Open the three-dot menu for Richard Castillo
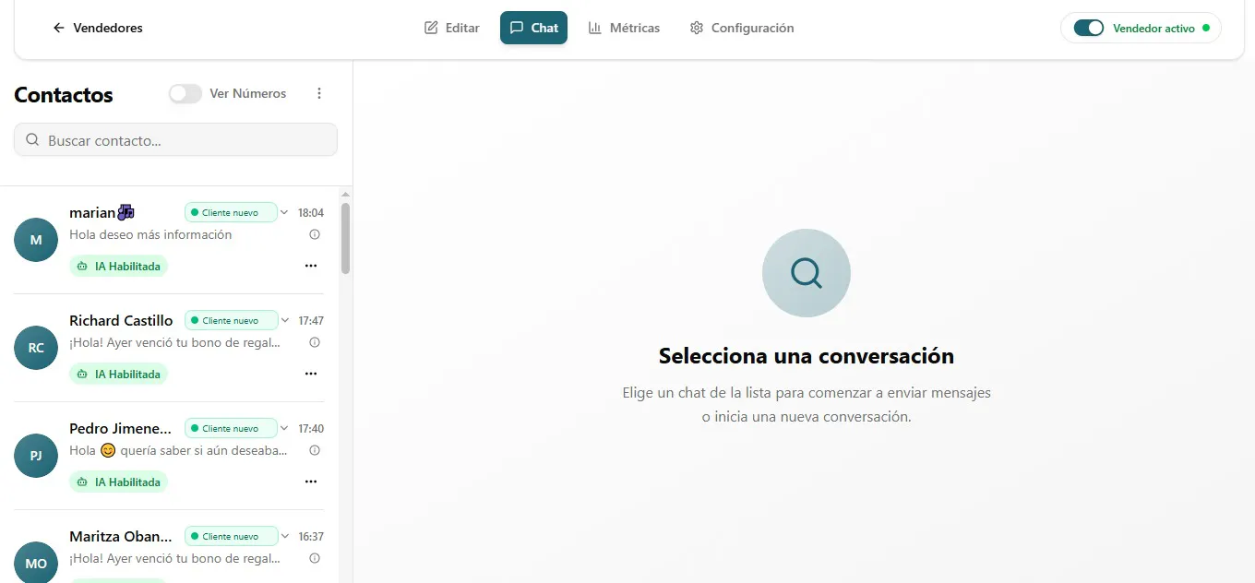Screen dimensions: 1255x583 pos(311,374)
